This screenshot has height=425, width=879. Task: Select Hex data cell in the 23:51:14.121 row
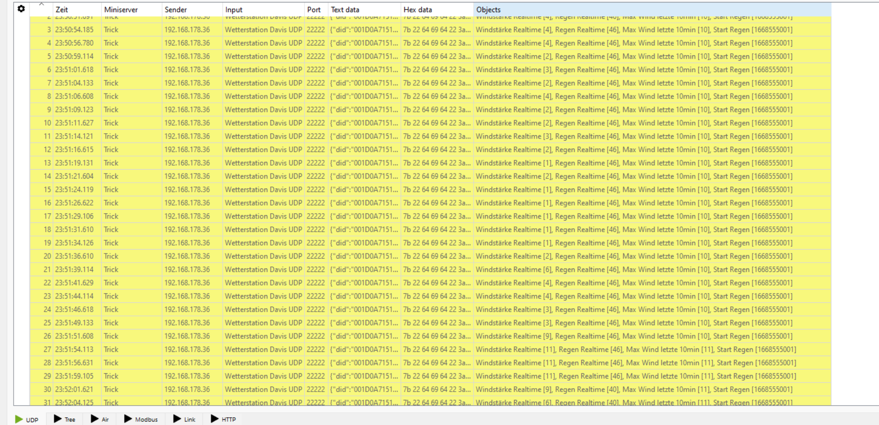point(437,136)
